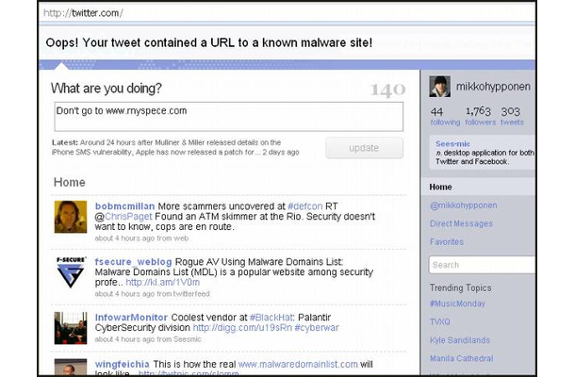Screen dimensions: 575x377
Task: Open the @ChrisPaget mention link
Action: pyautogui.click(x=128, y=217)
